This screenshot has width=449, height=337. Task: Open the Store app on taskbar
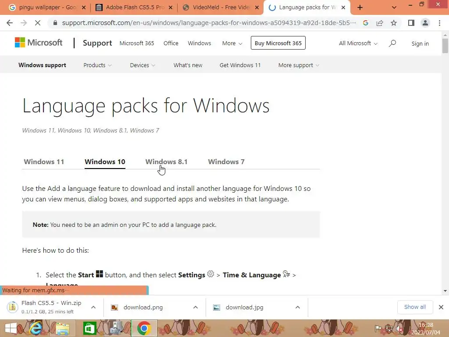(x=89, y=328)
